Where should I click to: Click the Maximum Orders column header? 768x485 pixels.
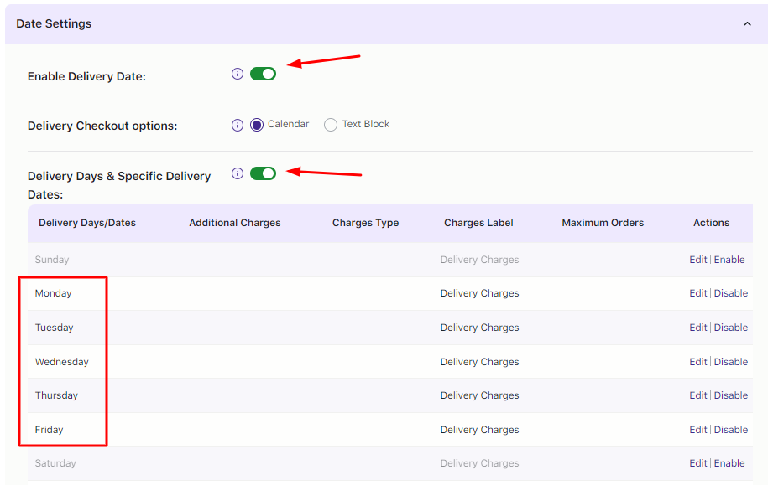603,223
